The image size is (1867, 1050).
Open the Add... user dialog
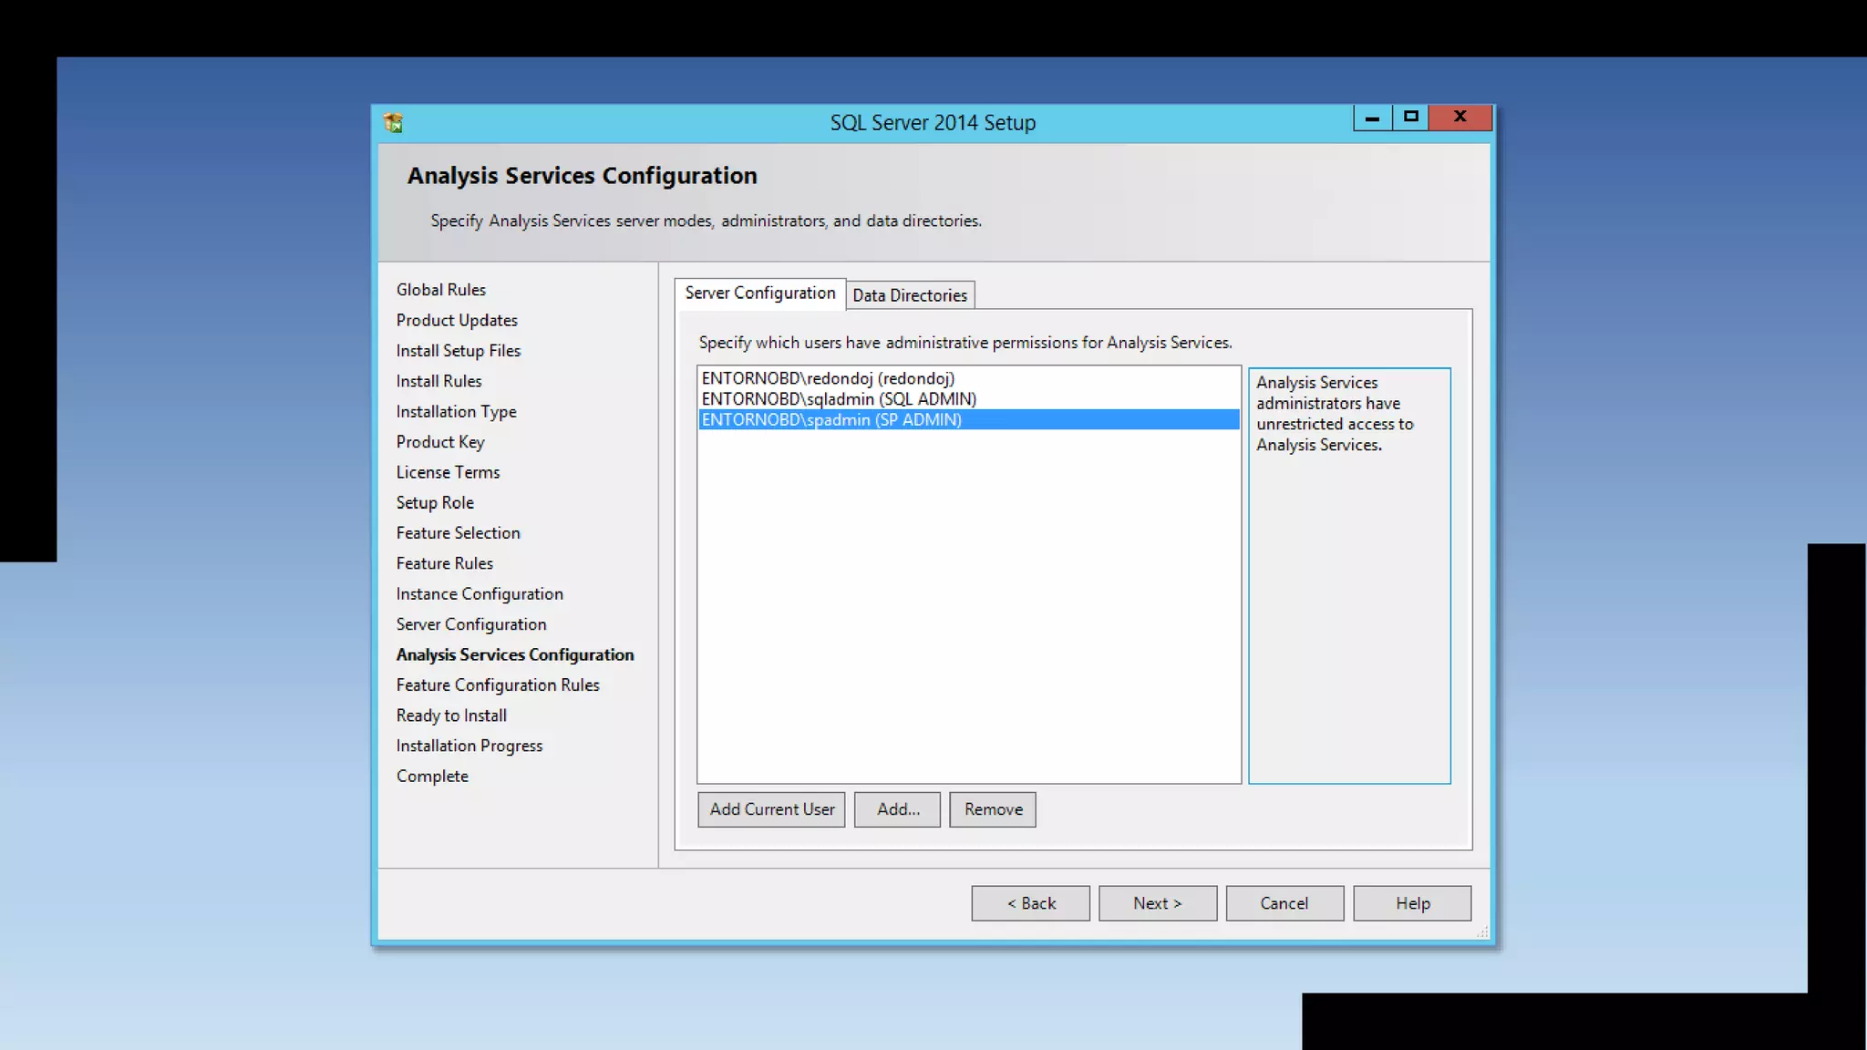pyautogui.click(x=897, y=809)
